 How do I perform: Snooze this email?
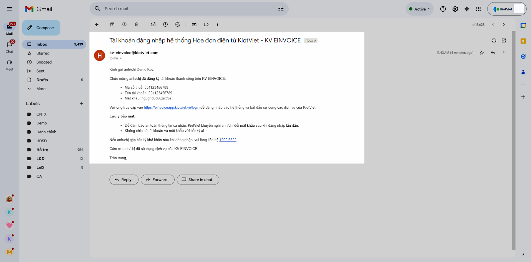(165, 24)
